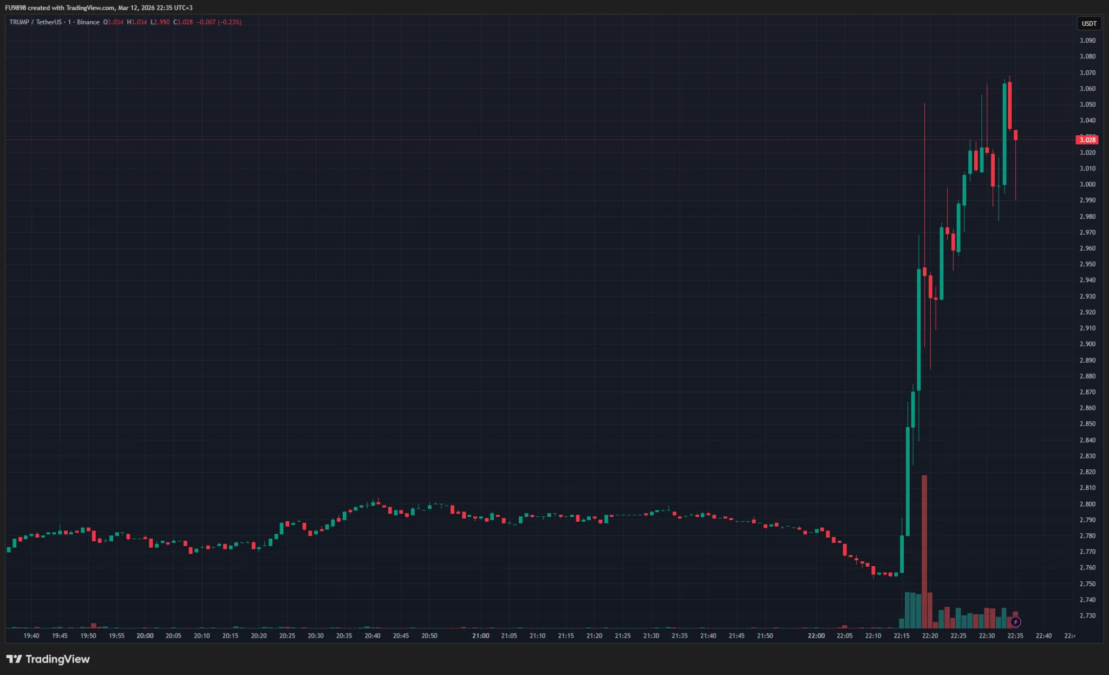This screenshot has height=675, width=1109.
Task: Click the TRUMP / TetherUS symbol title
Action: tap(35, 22)
